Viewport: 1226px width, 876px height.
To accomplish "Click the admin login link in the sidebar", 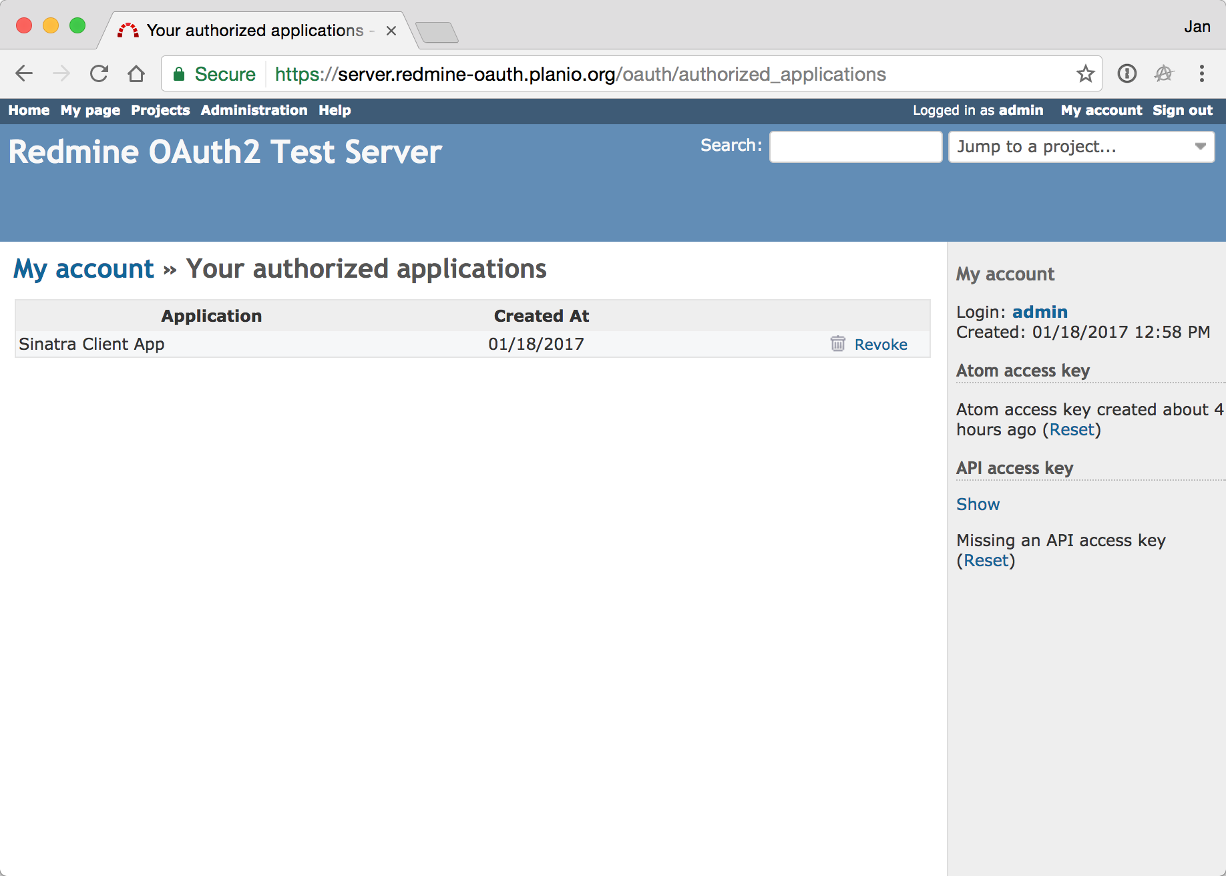I will 1040,312.
